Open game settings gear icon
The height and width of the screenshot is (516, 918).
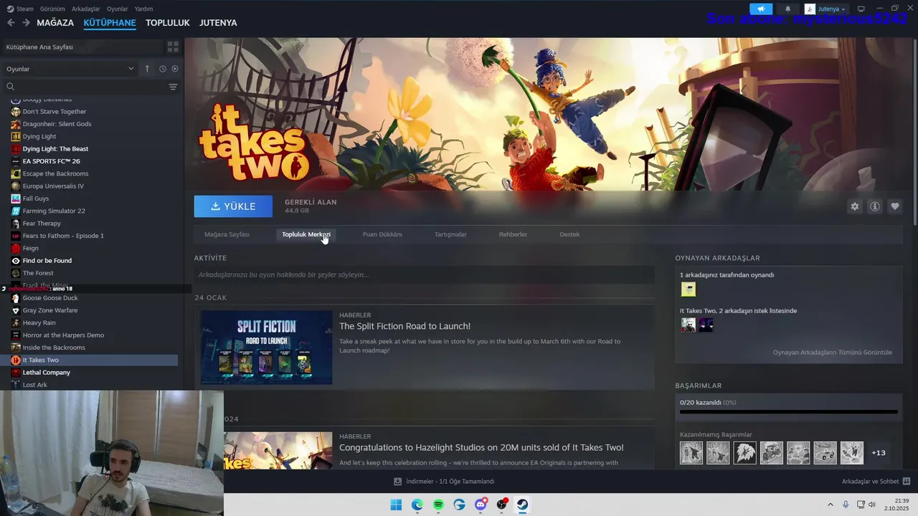tap(854, 206)
